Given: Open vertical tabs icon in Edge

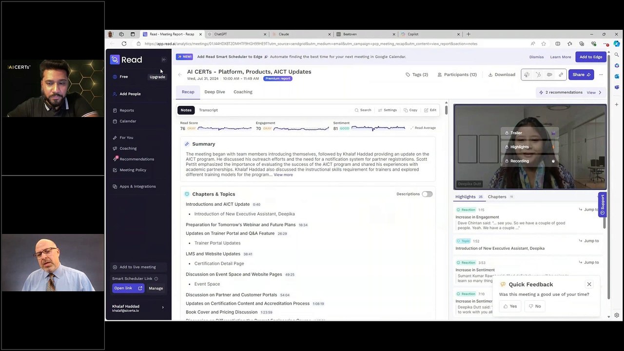Looking at the screenshot, I should (x=133, y=34).
